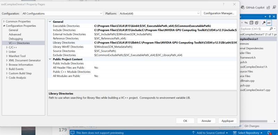
Task: Click the Reference Directories row
Action: pyautogui.click(x=142, y=39)
